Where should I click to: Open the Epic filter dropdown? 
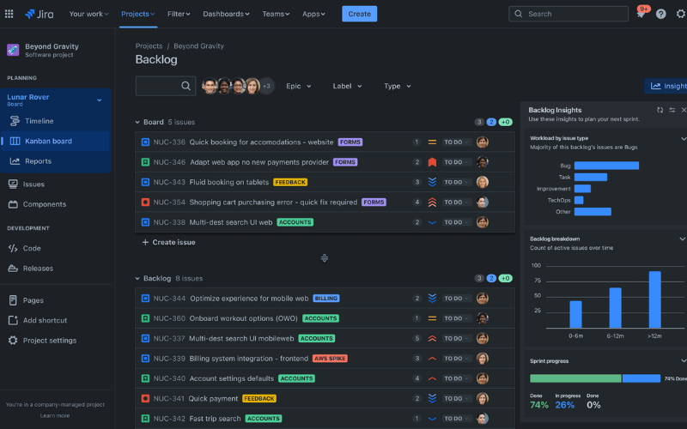click(299, 86)
